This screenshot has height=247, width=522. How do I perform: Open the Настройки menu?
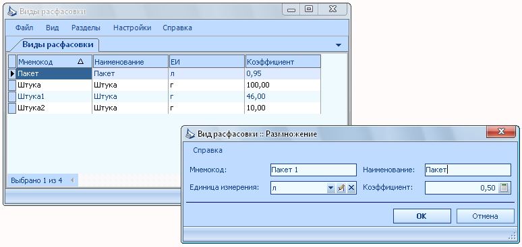point(132,28)
